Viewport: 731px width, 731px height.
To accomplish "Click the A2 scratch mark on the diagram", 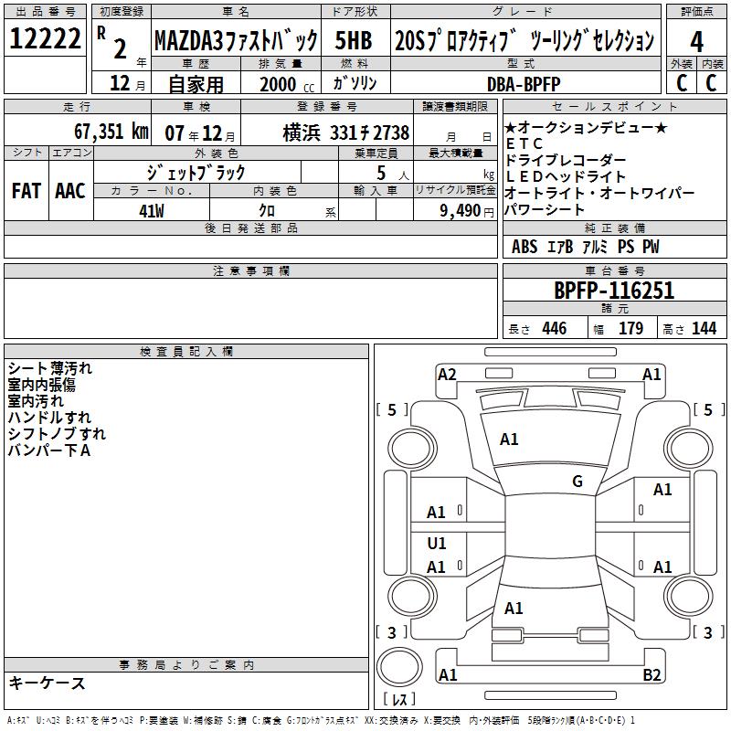I will click(x=447, y=374).
